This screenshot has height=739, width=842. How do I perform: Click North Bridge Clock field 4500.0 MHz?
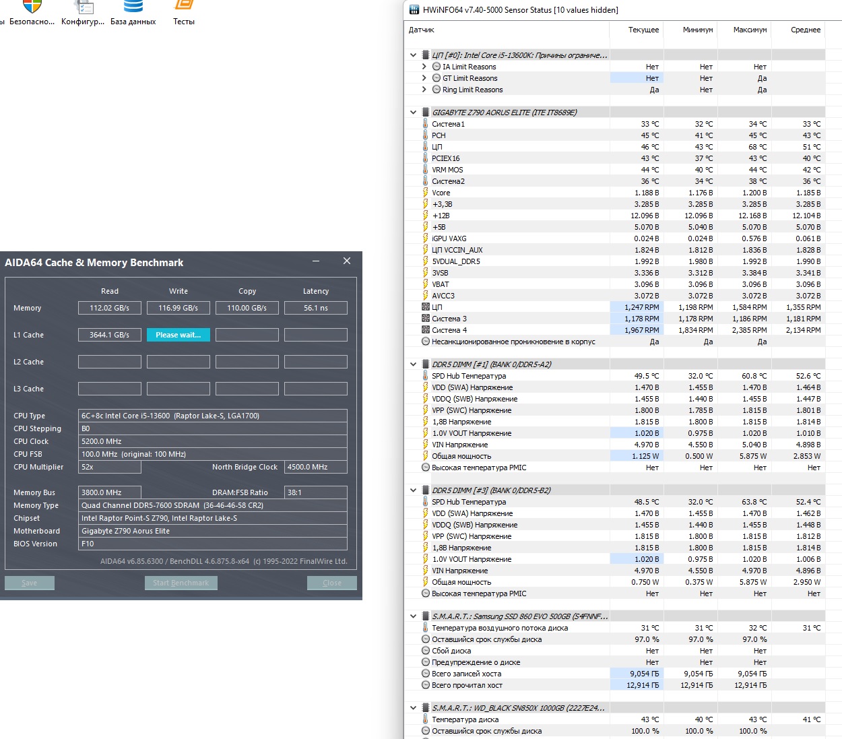(316, 467)
